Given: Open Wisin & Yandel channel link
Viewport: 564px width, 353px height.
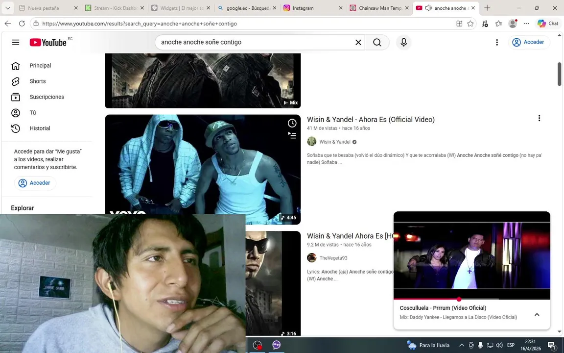Looking at the screenshot, I should [x=335, y=142].
